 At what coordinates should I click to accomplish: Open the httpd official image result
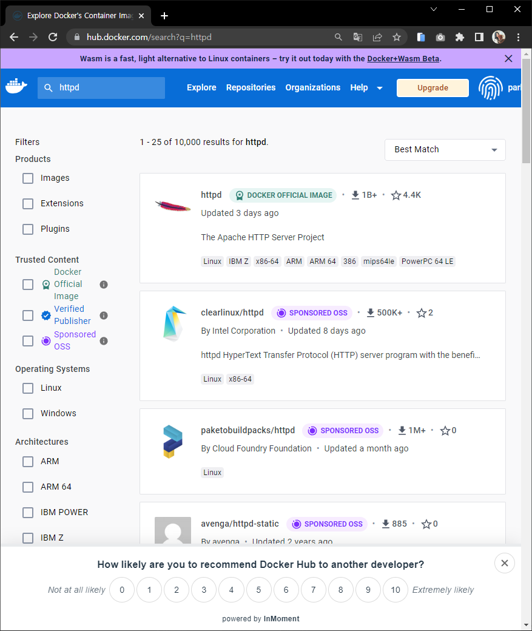tap(211, 195)
